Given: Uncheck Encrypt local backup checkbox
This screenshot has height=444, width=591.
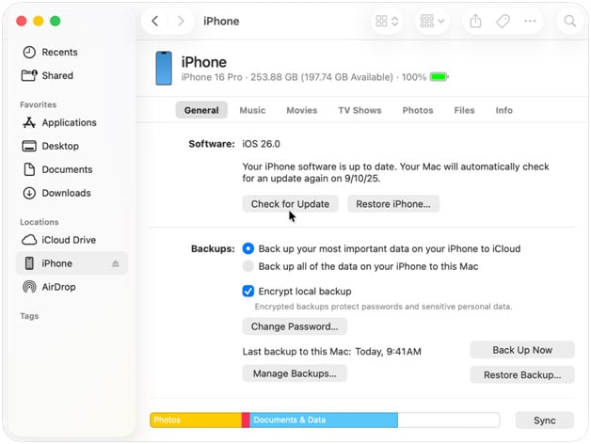Looking at the screenshot, I should pyautogui.click(x=248, y=291).
